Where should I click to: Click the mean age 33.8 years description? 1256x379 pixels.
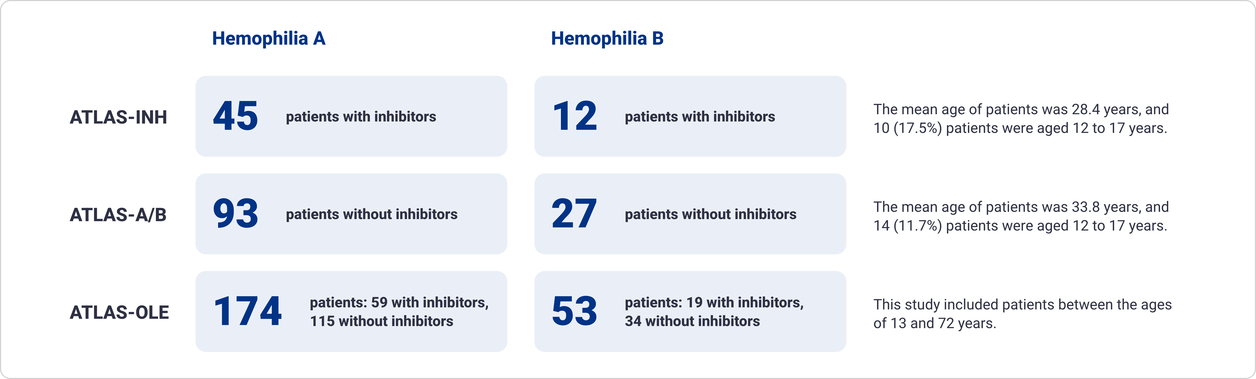1021,216
